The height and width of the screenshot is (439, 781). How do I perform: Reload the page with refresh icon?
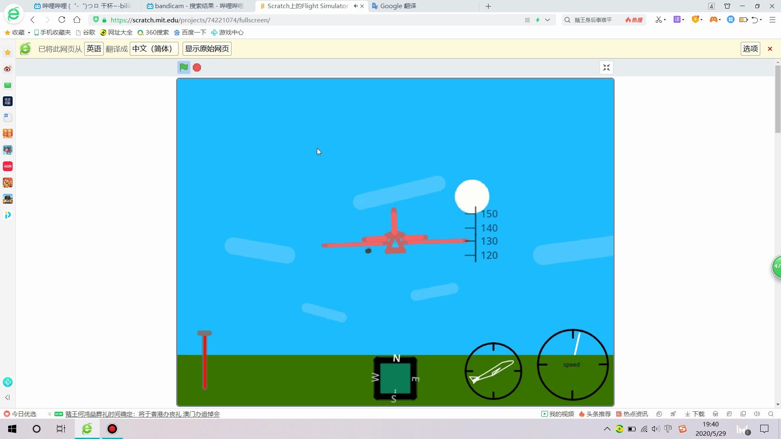[62, 20]
